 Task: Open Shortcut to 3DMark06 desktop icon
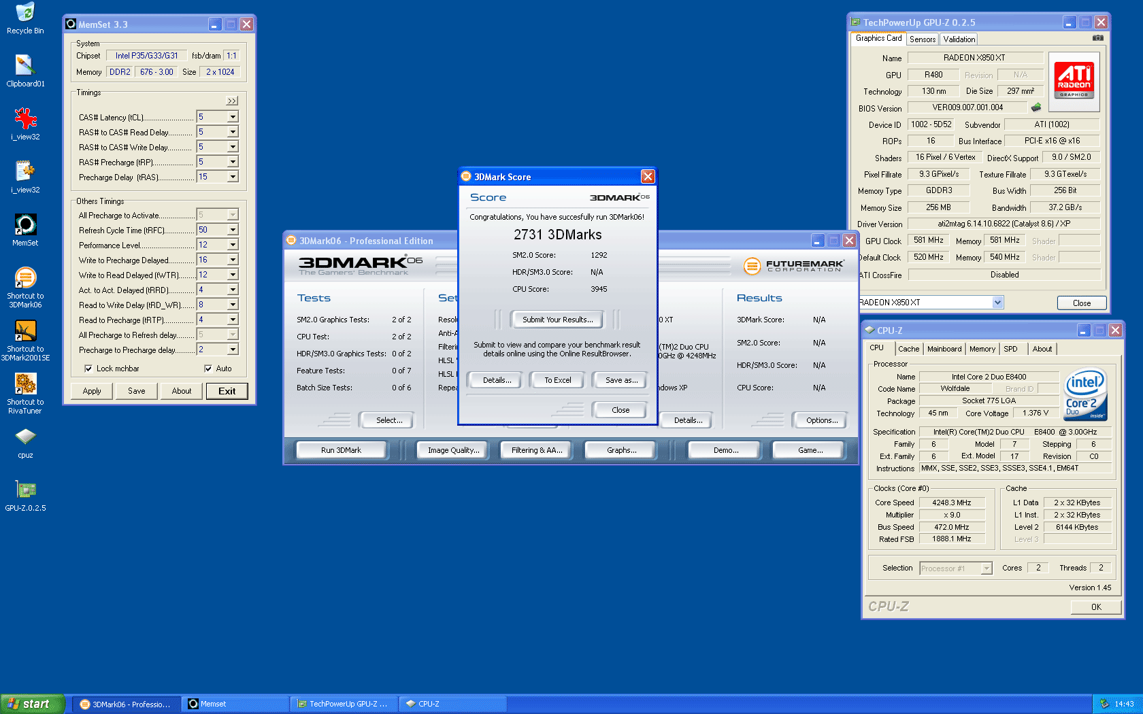coord(25,288)
